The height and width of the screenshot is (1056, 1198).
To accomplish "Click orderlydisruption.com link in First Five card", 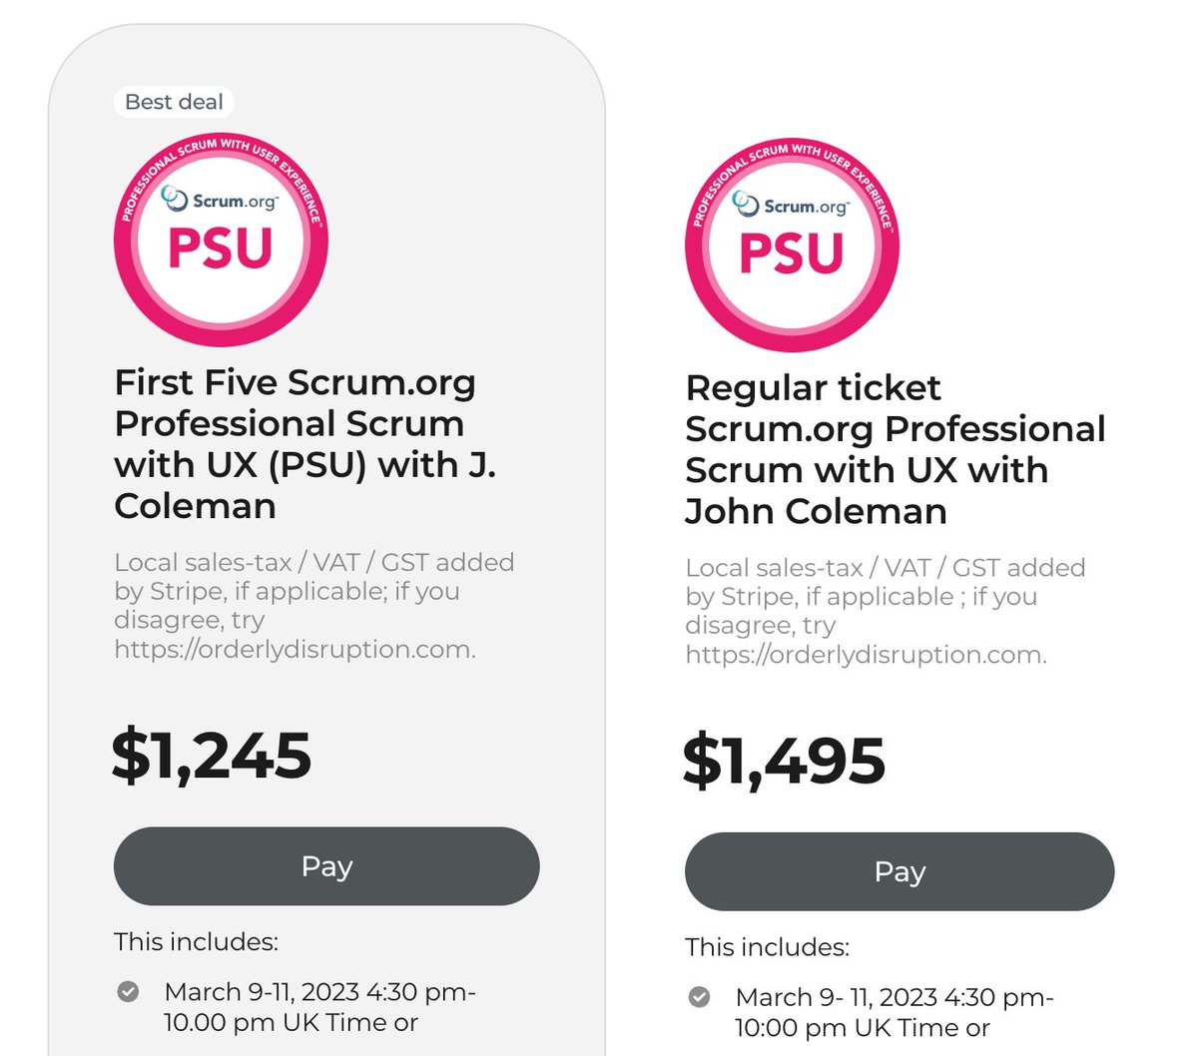I will (x=295, y=649).
